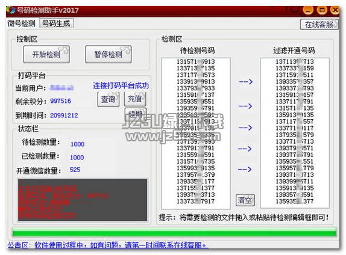Click the 已检测数量 value 1000
346x255 pixels.
[x=77, y=158]
